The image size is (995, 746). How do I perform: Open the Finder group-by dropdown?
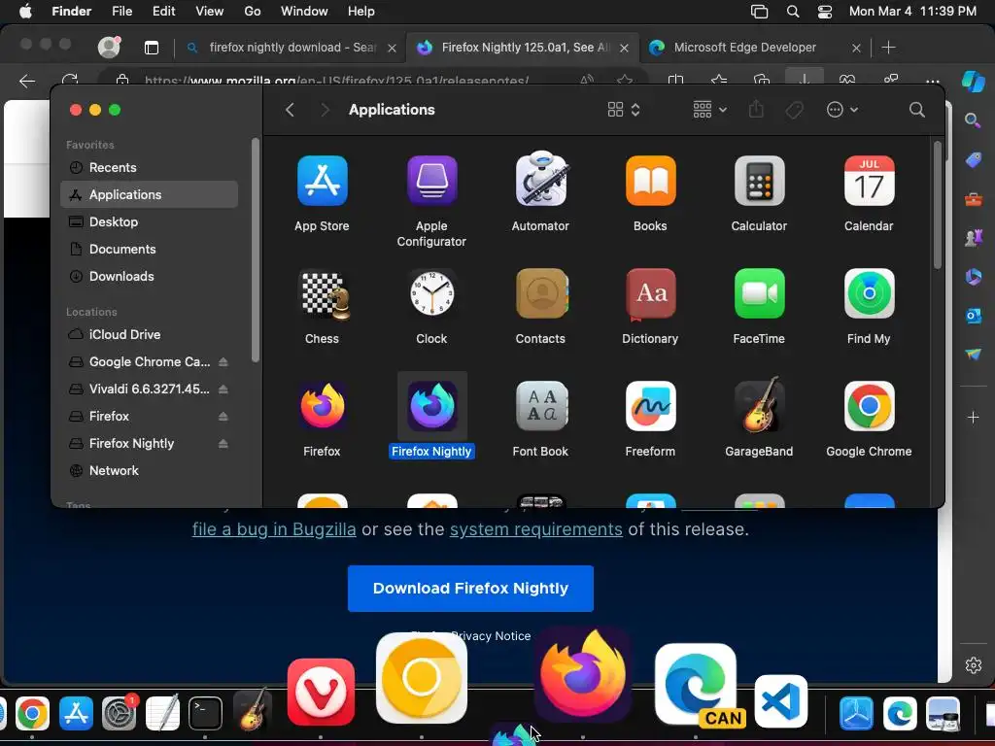coord(709,110)
